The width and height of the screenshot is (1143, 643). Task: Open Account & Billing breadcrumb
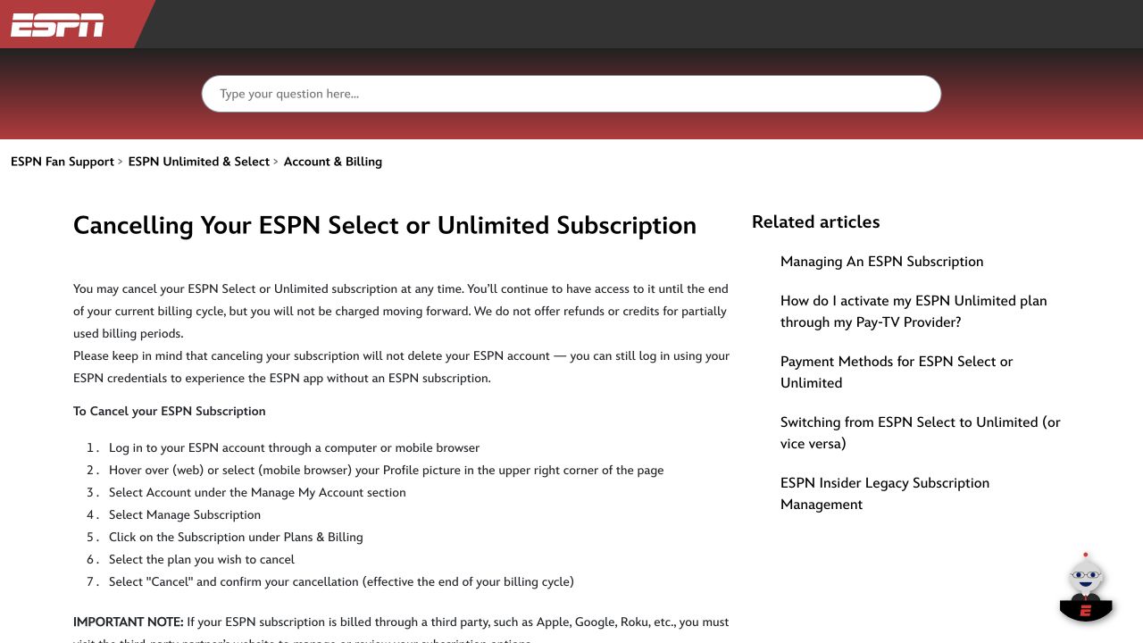(333, 162)
